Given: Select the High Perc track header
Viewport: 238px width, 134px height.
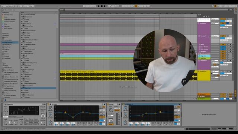Looking at the screenshot, I should coord(204,56).
